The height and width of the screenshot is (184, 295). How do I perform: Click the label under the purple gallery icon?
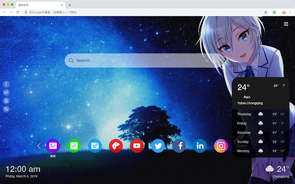[53, 156]
